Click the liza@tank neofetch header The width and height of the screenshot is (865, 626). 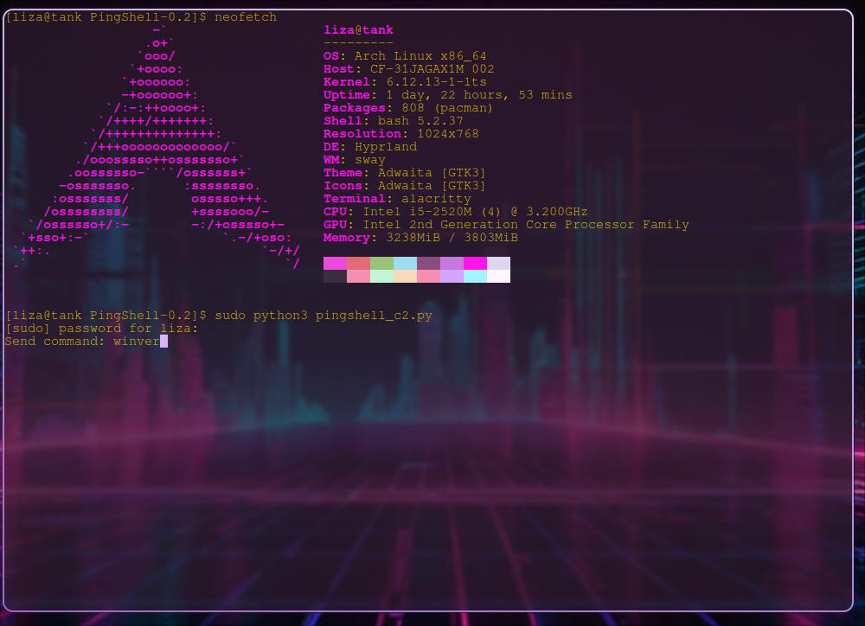[x=358, y=30]
